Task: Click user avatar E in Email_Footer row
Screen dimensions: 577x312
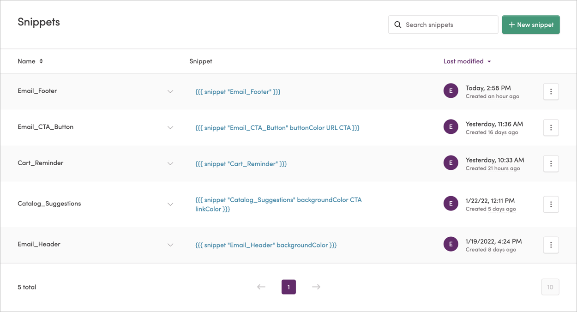Action: [451, 91]
